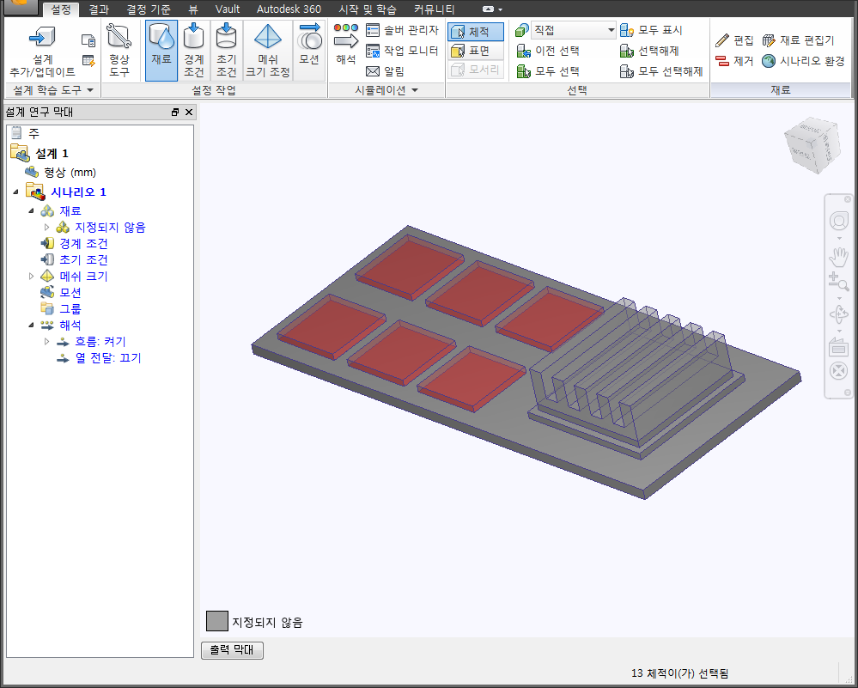
Task: Collapse the 해석 tree node
Action: pos(31,326)
